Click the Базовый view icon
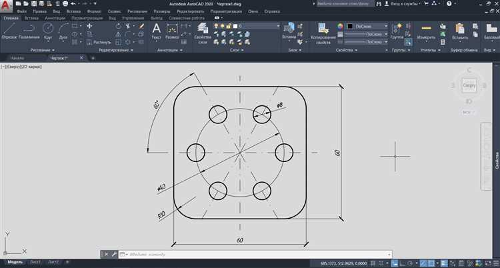 click(492, 31)
